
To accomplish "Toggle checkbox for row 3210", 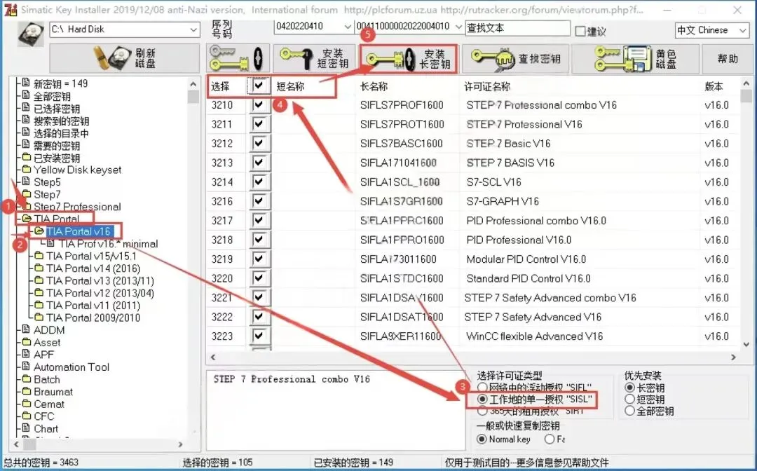I will [x=259, y=104].
